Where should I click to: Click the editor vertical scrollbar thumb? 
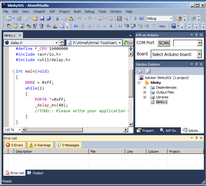[131, 83]
